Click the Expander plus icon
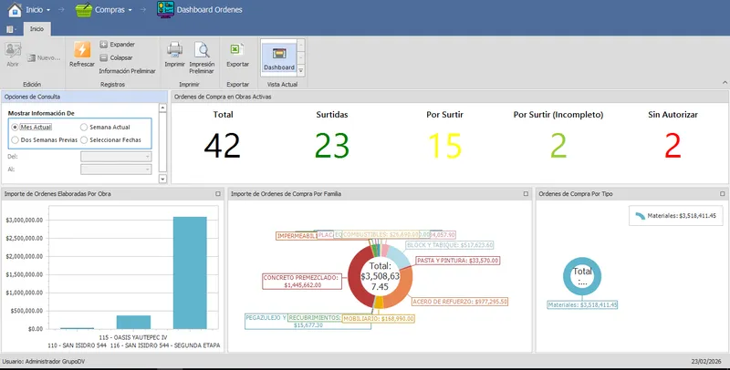 tap(103, 45)
